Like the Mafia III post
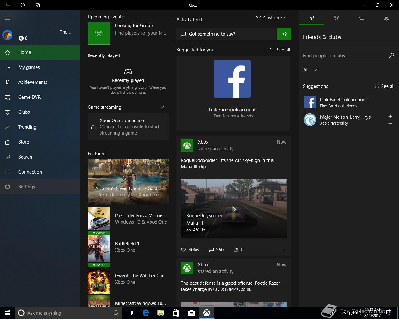 190,250
